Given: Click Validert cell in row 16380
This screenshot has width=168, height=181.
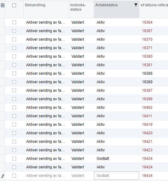Looking at the screenshot, I should tap(78, 56).
